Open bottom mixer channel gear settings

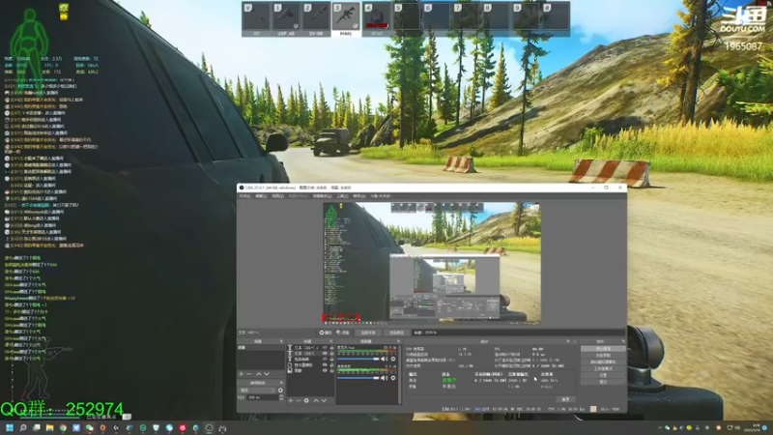(x=393, y=378)
